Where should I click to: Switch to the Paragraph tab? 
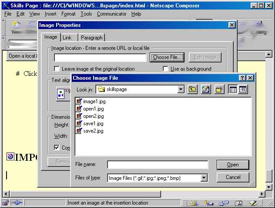(91, 38)
